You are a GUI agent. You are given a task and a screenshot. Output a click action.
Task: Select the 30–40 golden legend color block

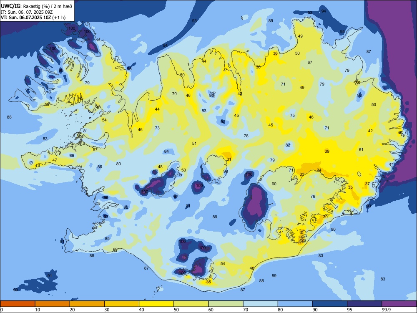[x=122, y=304]
